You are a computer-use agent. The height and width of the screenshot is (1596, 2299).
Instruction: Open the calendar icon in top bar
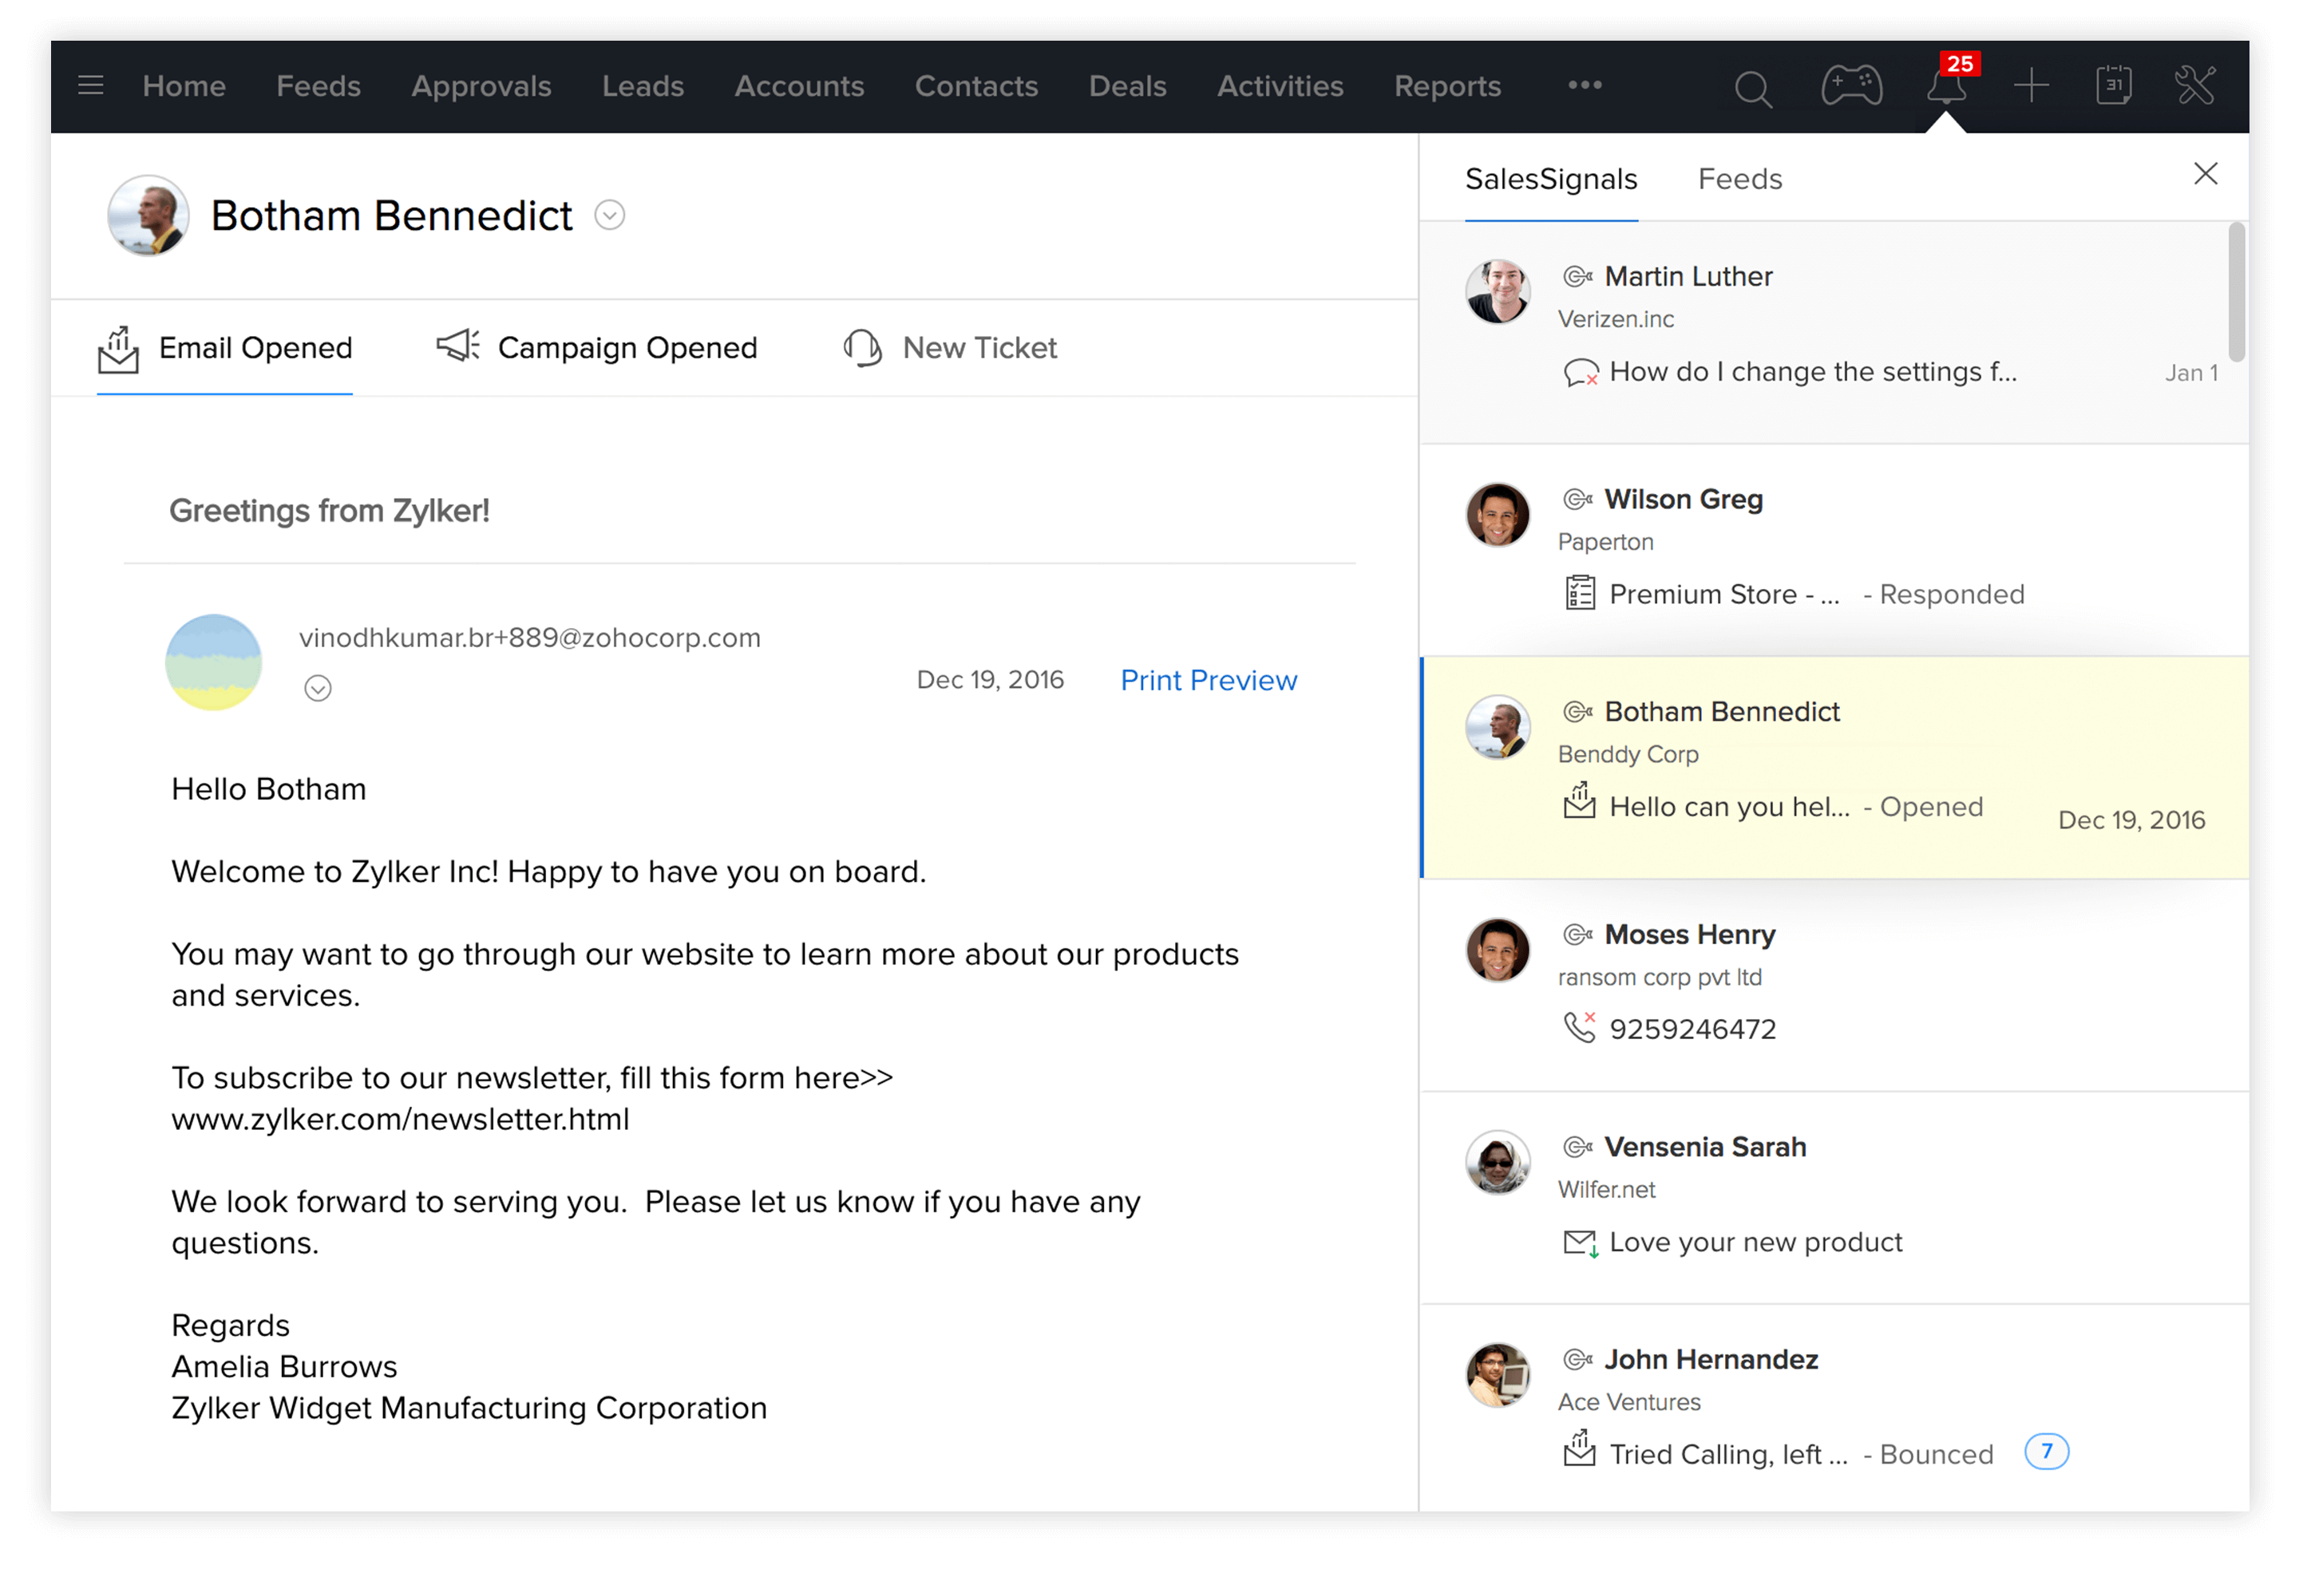click(2113, 86)
